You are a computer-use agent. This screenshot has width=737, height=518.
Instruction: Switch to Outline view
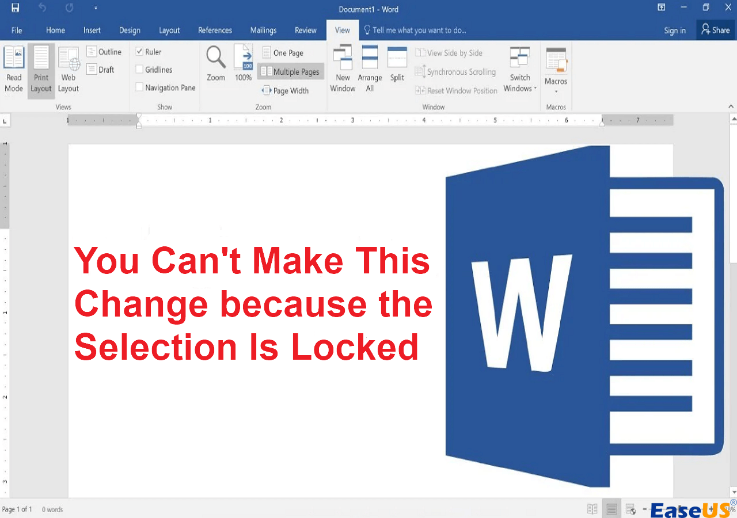104,52
